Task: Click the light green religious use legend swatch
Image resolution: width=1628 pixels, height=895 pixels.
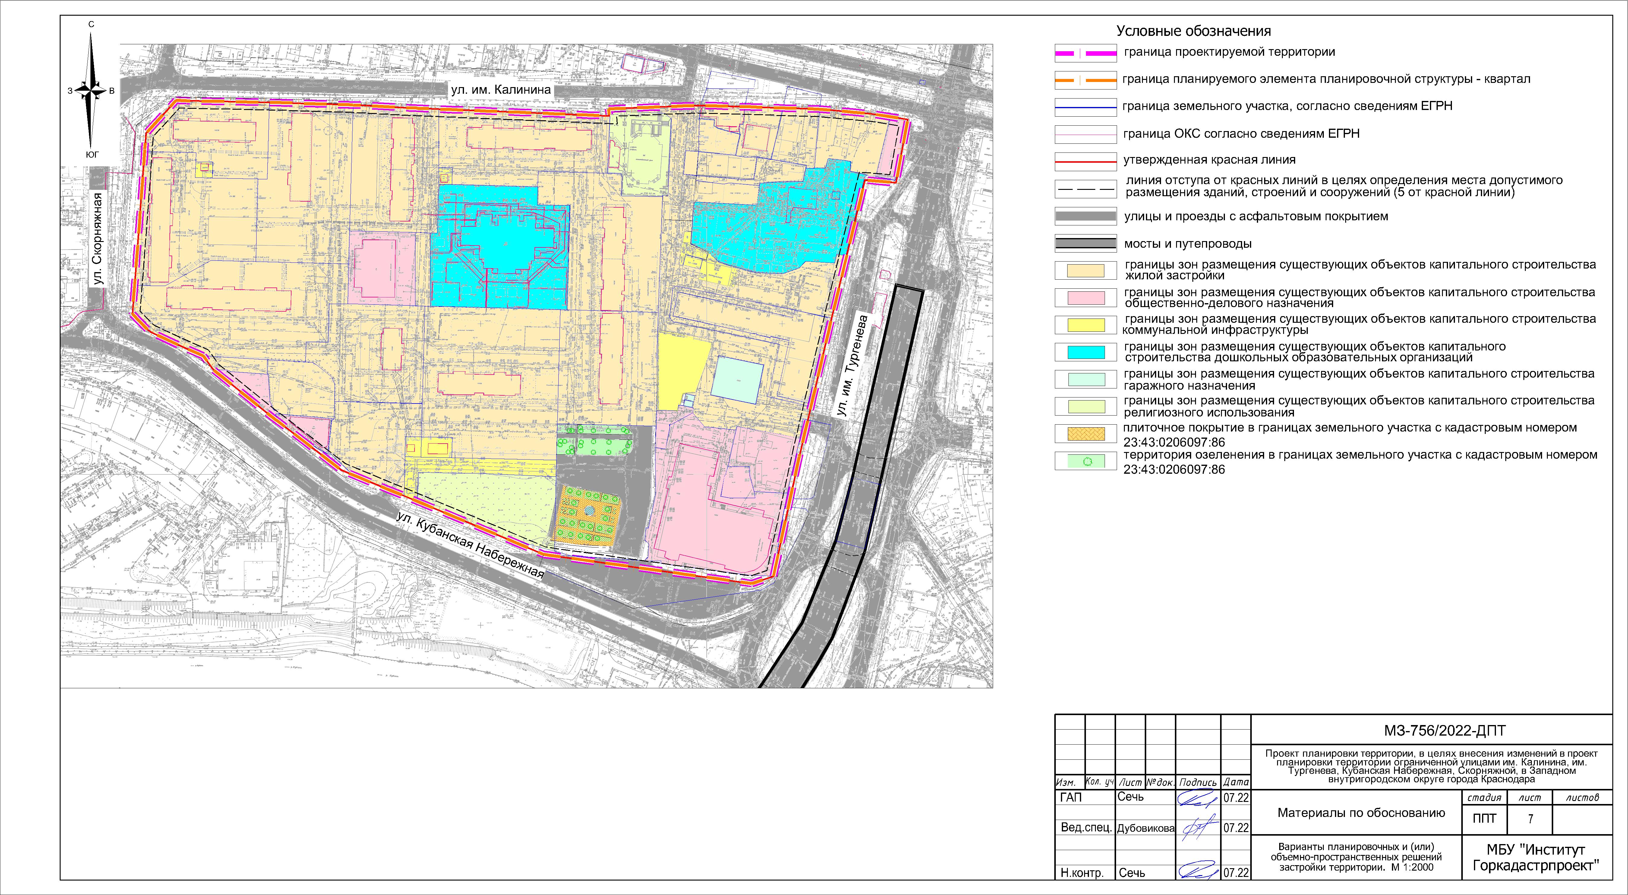Action: pyautogui.click(x=1086, y=406)
